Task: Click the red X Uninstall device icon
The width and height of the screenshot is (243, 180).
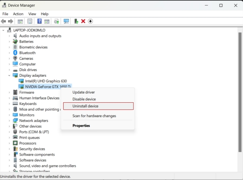Action: coord(83,21)
